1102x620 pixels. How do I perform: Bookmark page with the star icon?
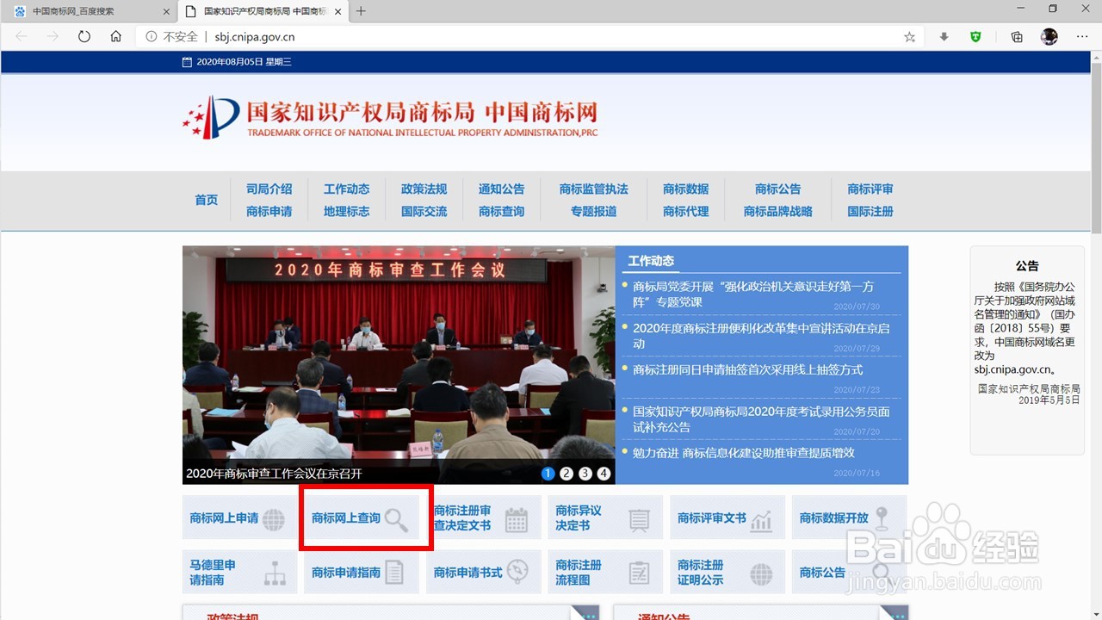[909, 37]
